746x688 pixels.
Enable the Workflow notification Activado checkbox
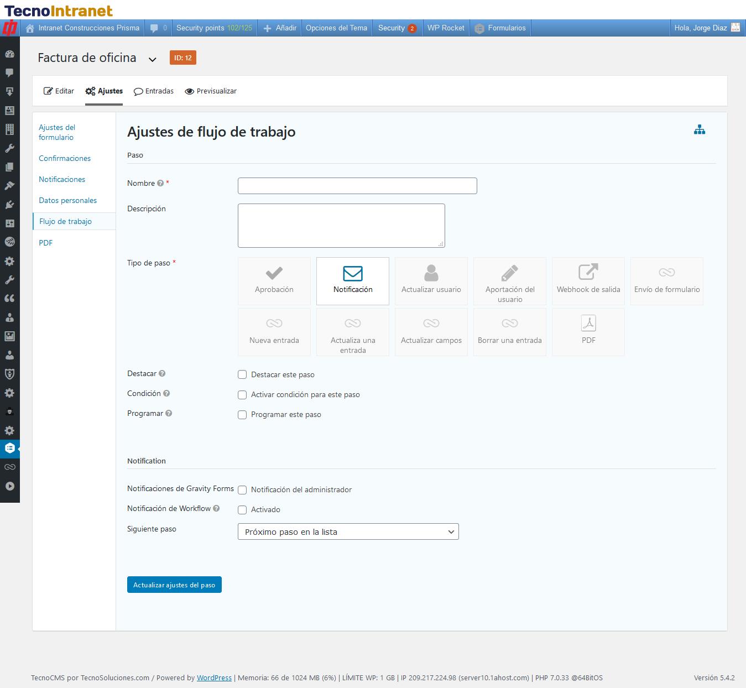click(242, 510)
